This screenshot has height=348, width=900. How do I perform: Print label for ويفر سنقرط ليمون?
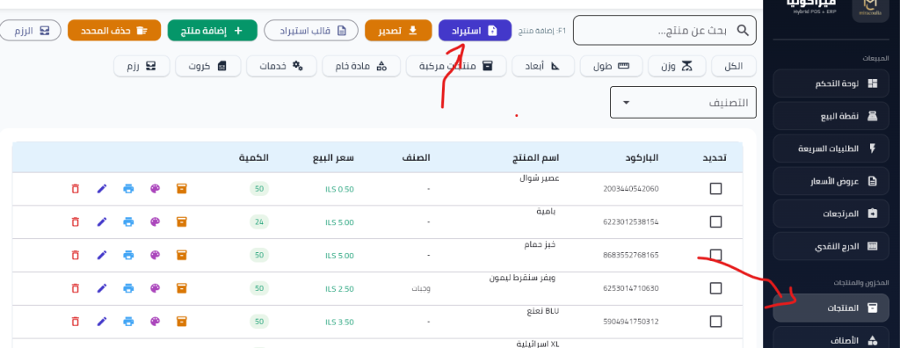pyautogui.click(x=128, y=288)
